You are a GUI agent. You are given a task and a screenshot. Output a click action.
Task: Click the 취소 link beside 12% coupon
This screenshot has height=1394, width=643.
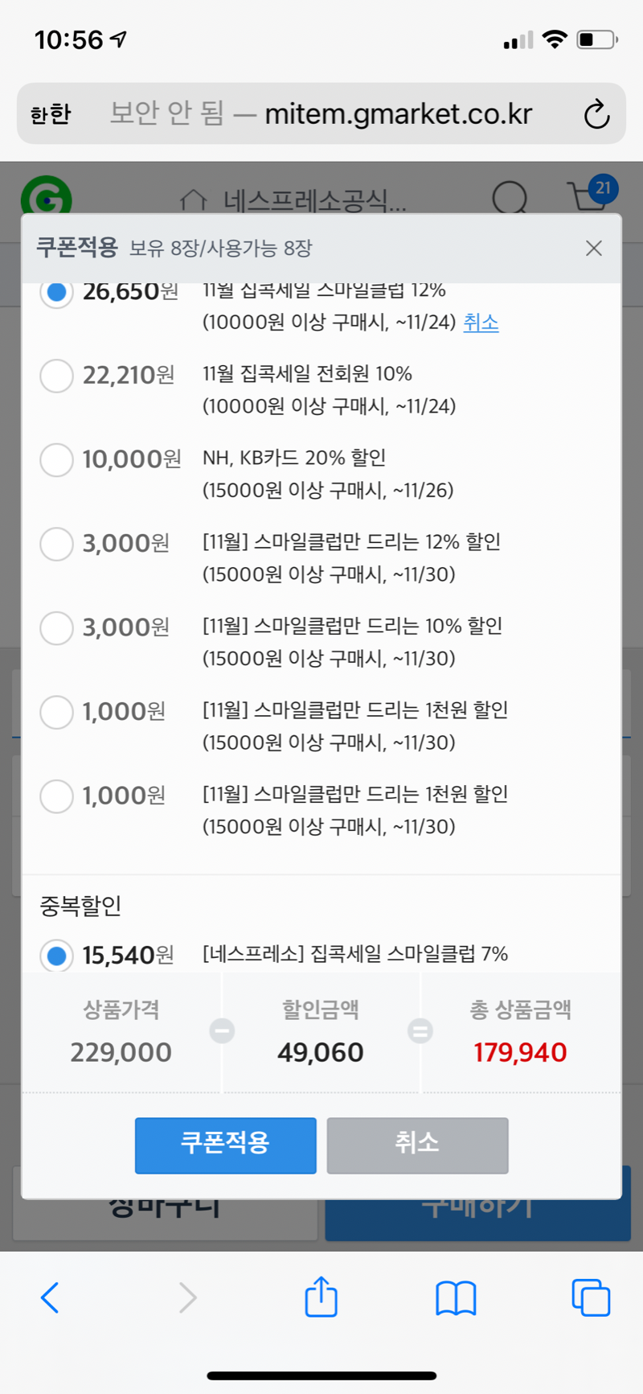pos(481,323)
